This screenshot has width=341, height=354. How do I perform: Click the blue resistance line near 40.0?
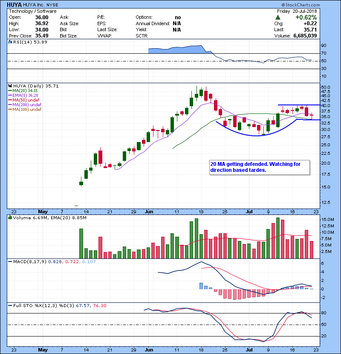(x=299, y=105)
